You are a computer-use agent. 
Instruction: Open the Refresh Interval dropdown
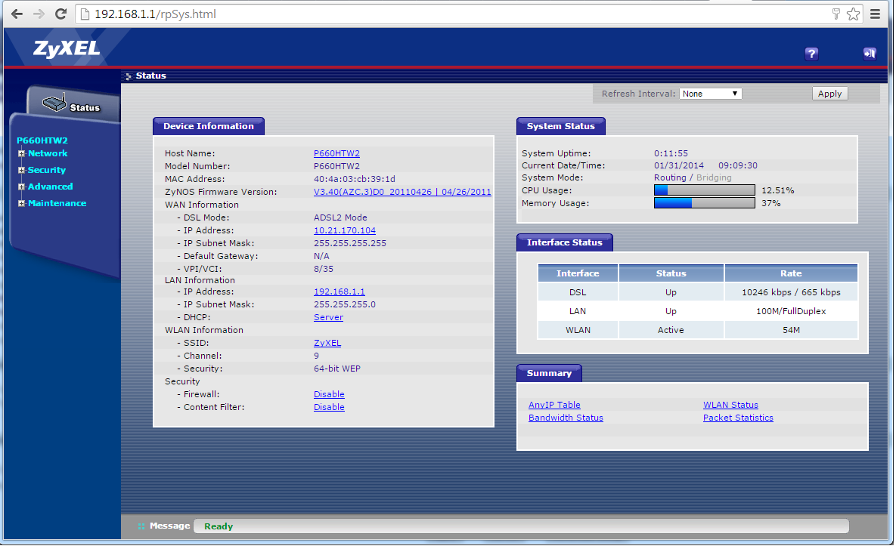(x=710, y=94)
